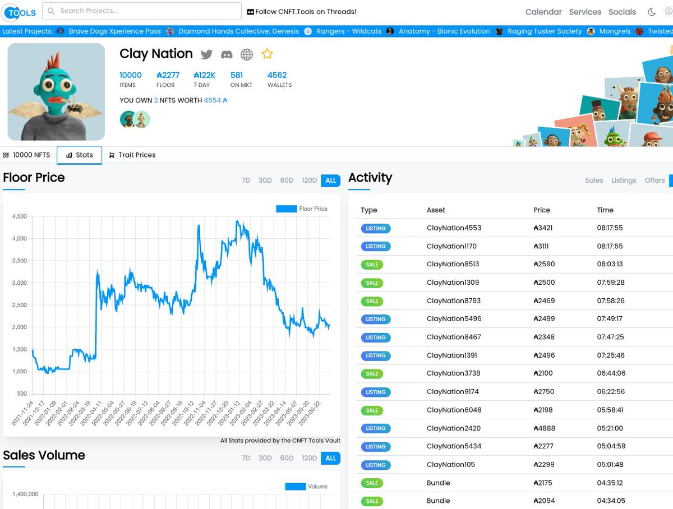Open the Services menu item

coord(585,12)
